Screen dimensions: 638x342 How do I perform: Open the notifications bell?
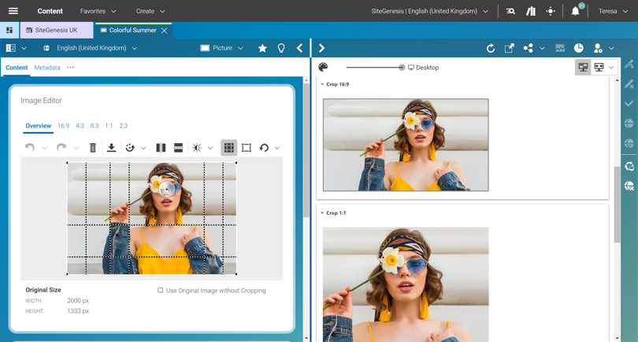[x=575, y=12]
